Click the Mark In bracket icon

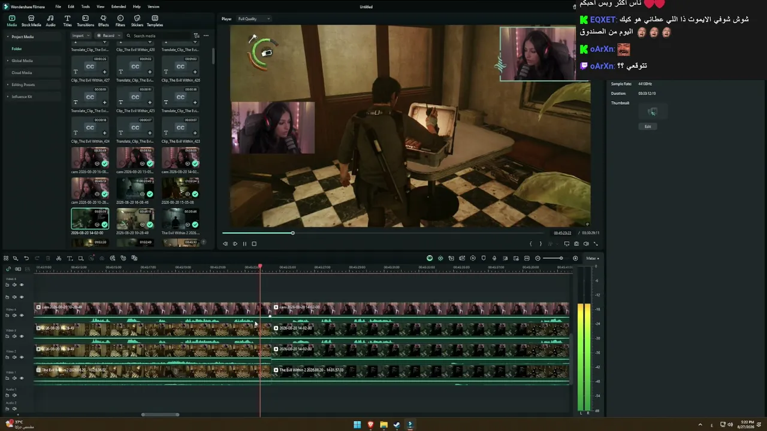(x=531, y=244)
